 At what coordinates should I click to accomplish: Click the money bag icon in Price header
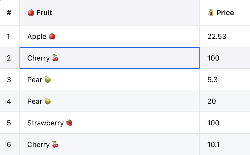[211, 13]
